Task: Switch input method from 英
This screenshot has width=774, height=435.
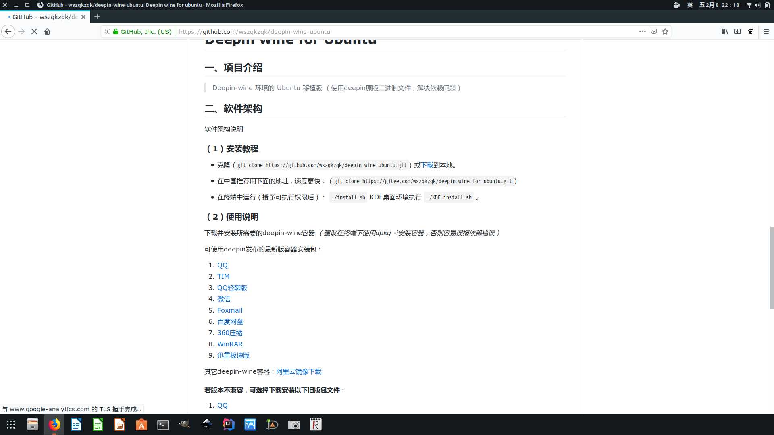Action: point(690,5)
